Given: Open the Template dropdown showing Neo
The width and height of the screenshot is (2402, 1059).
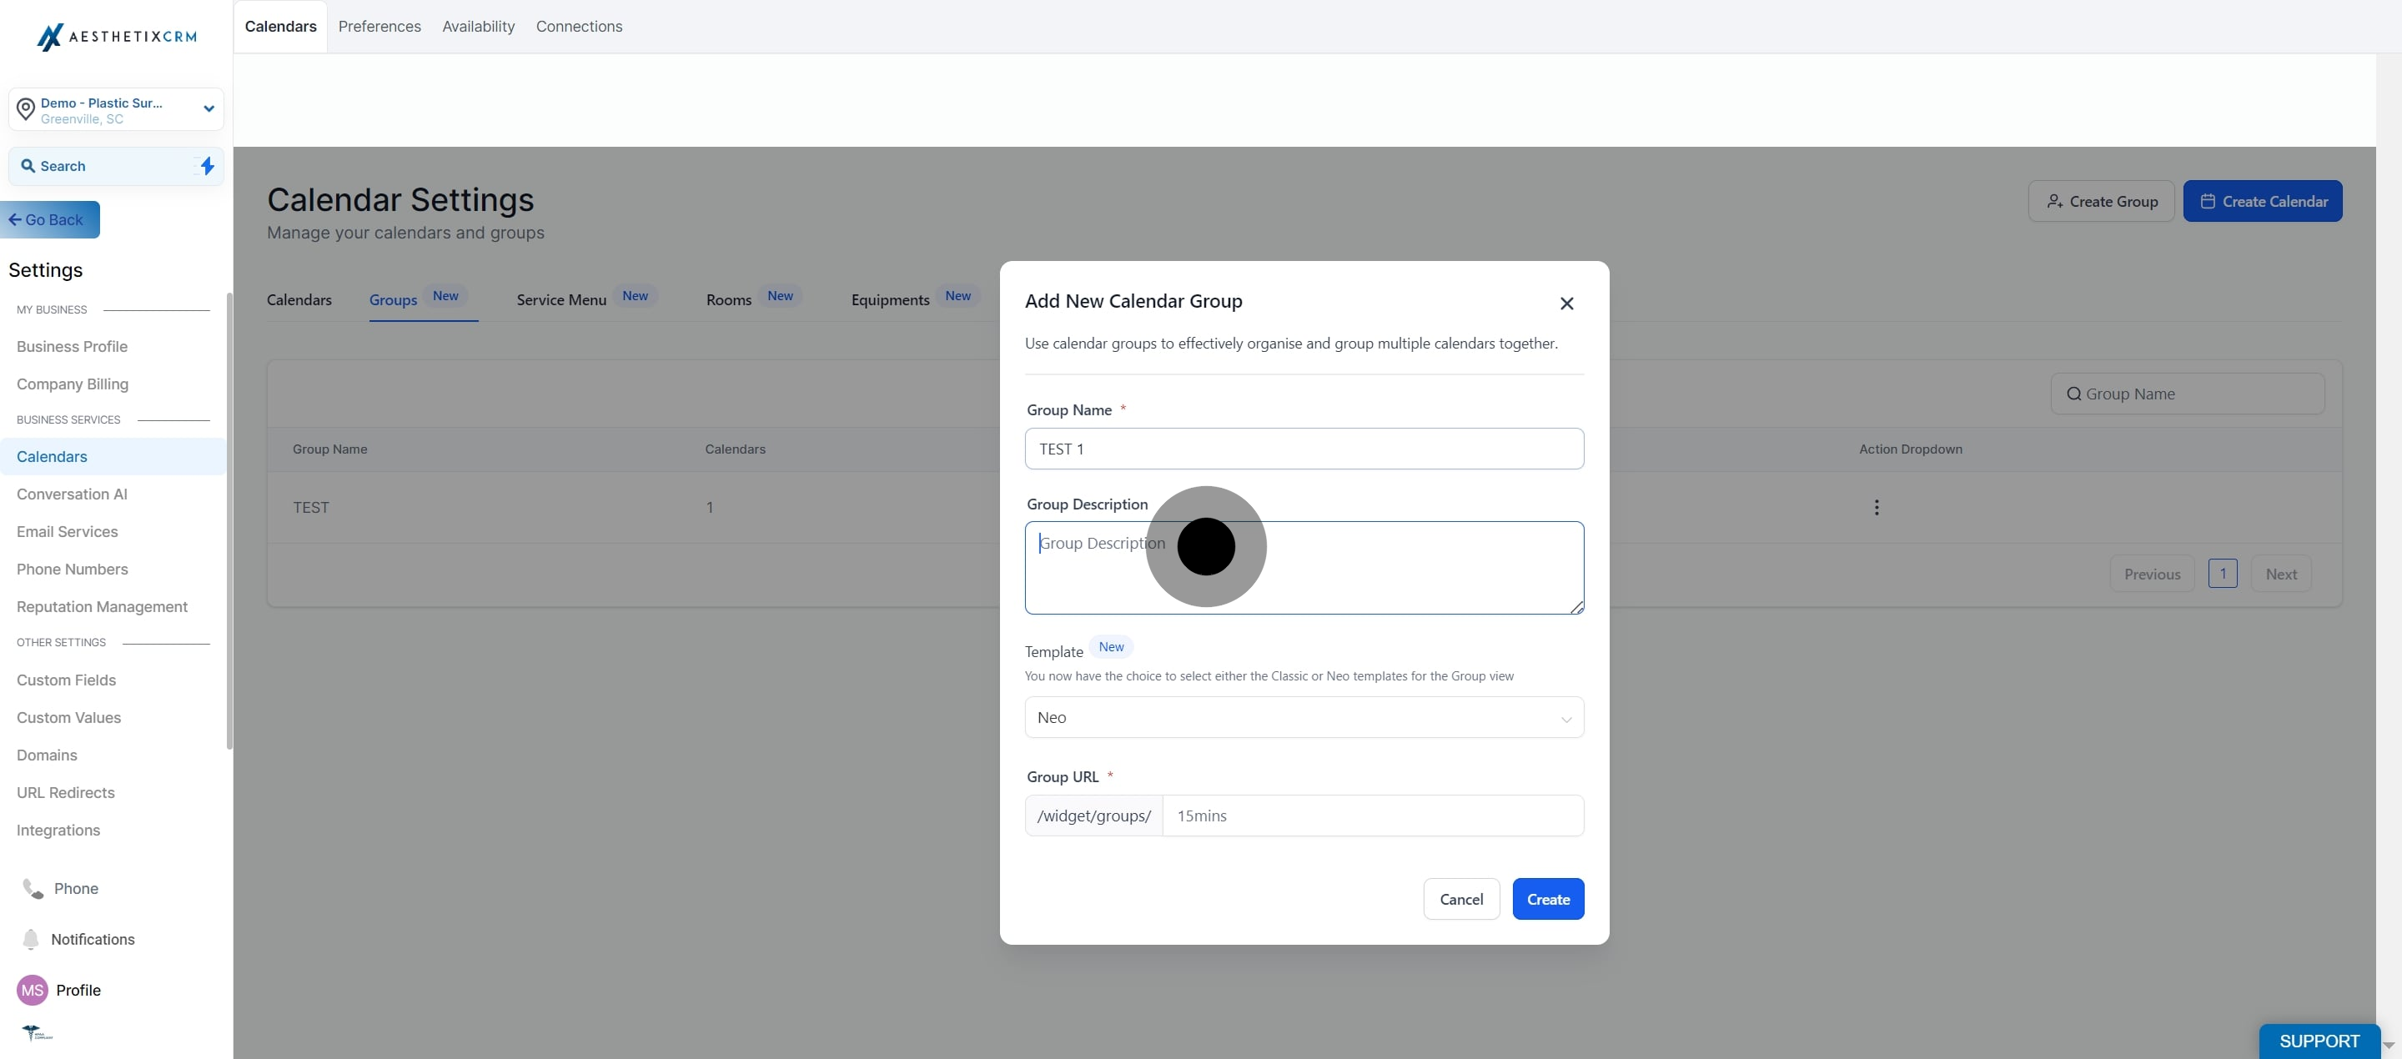Looking at the screenshot, I should (1304, 718).
